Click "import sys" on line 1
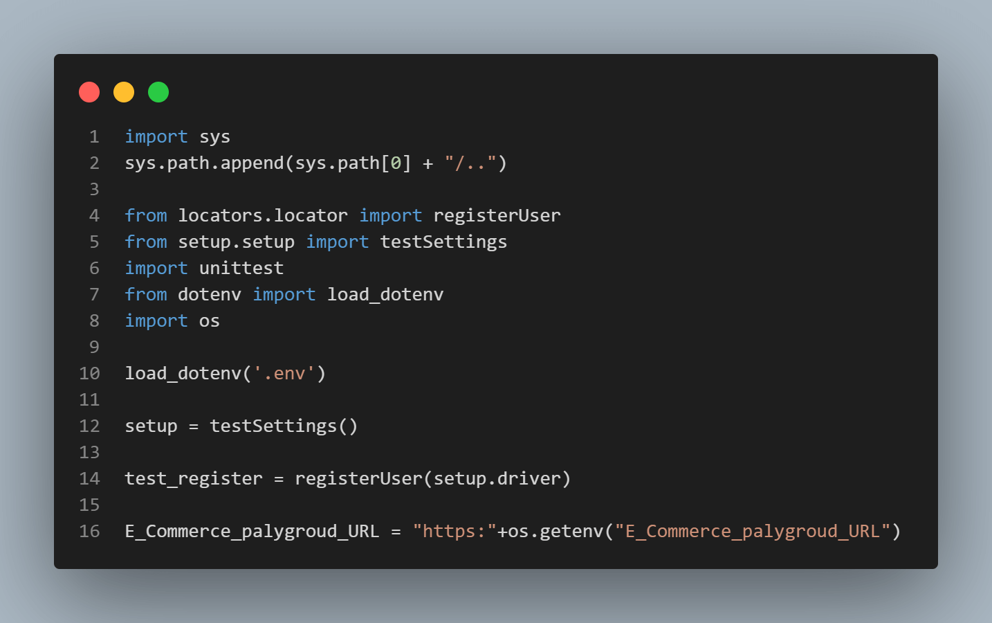The image size is (992, 623). (x=178, y=137)
